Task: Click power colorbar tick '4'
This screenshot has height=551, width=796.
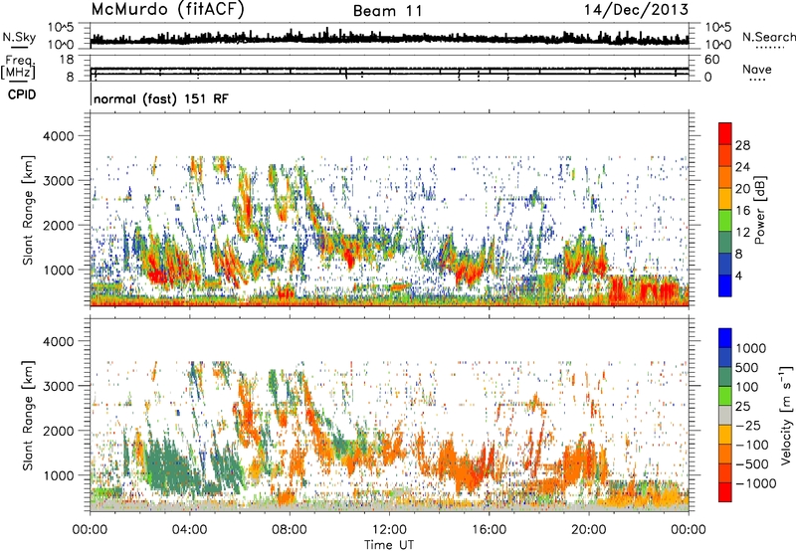Action: click(x=738, y=275)
